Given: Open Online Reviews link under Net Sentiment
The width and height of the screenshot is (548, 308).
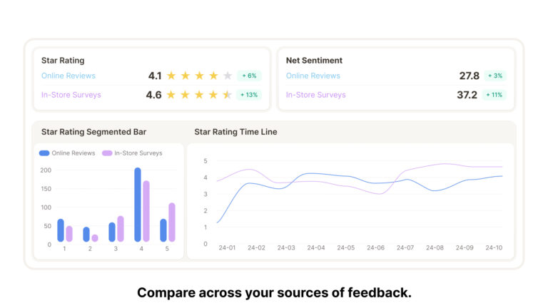Looking at the screenshot, I should tap(313, 76).
